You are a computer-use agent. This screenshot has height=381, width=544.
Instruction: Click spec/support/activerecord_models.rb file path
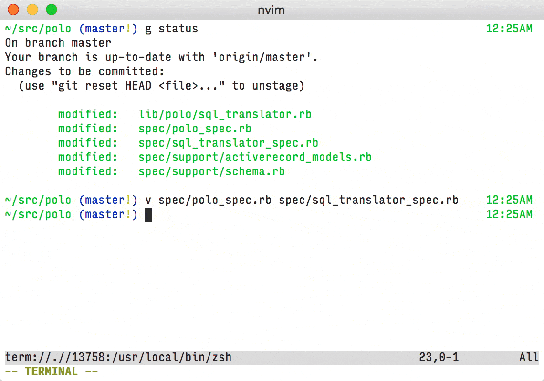coord(255,157)
